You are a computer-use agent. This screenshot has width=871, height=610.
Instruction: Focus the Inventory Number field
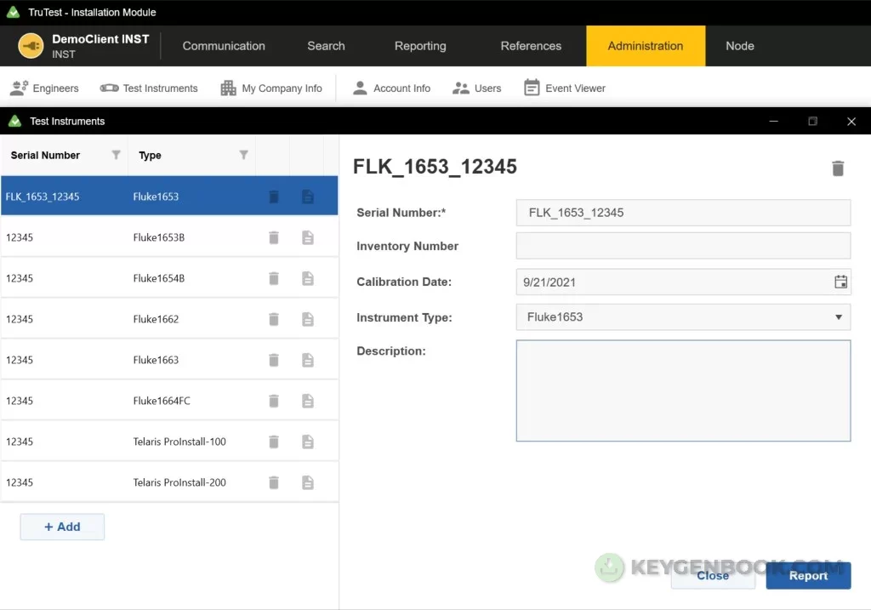tap(683, 246)
